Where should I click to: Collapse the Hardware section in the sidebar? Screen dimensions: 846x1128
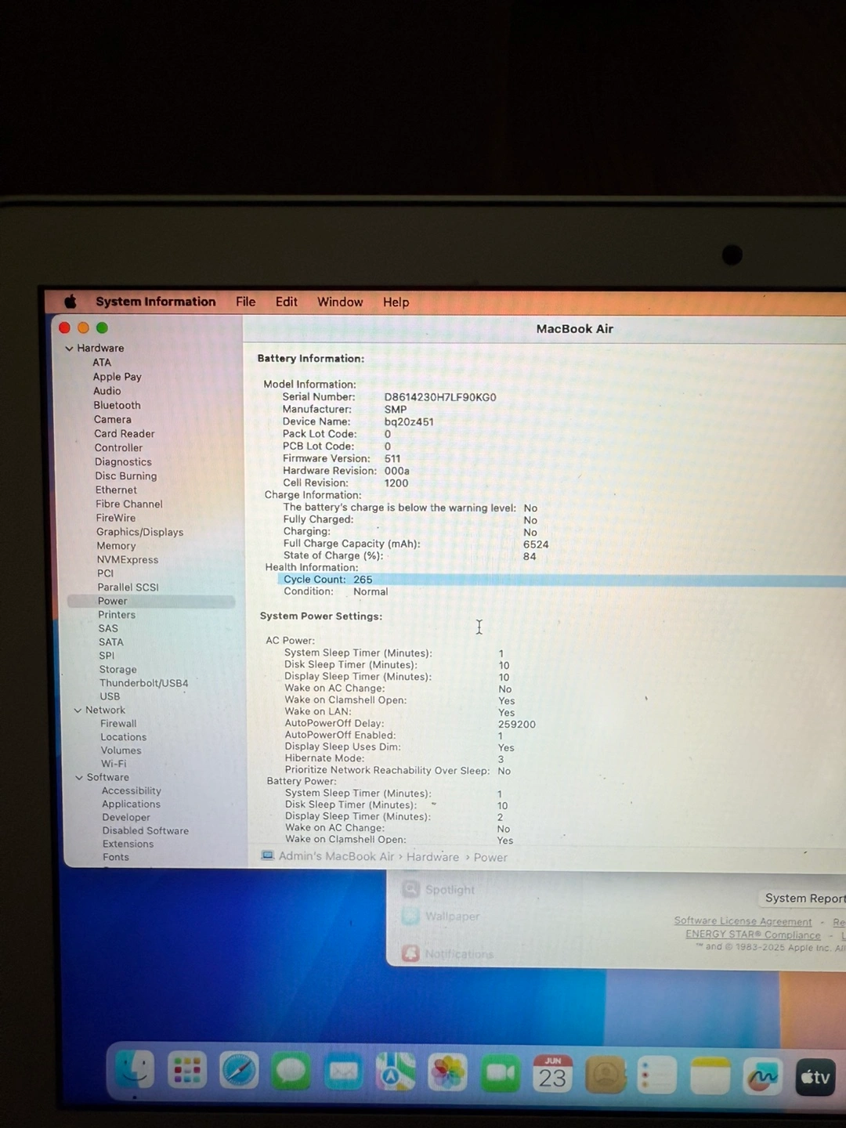click(70, 349)
